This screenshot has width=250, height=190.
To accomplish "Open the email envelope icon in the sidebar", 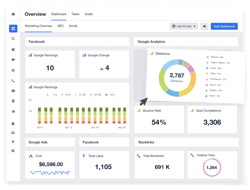I will [x=13, y=91].
